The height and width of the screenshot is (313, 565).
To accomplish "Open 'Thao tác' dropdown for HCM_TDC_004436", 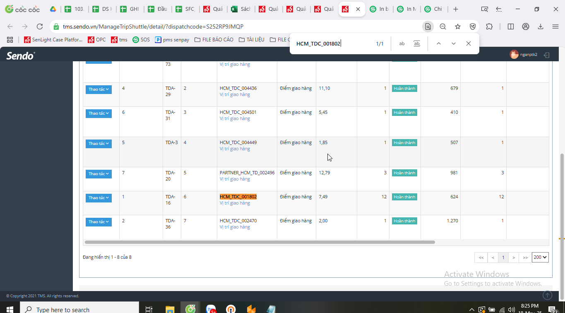I will (99, 89).
